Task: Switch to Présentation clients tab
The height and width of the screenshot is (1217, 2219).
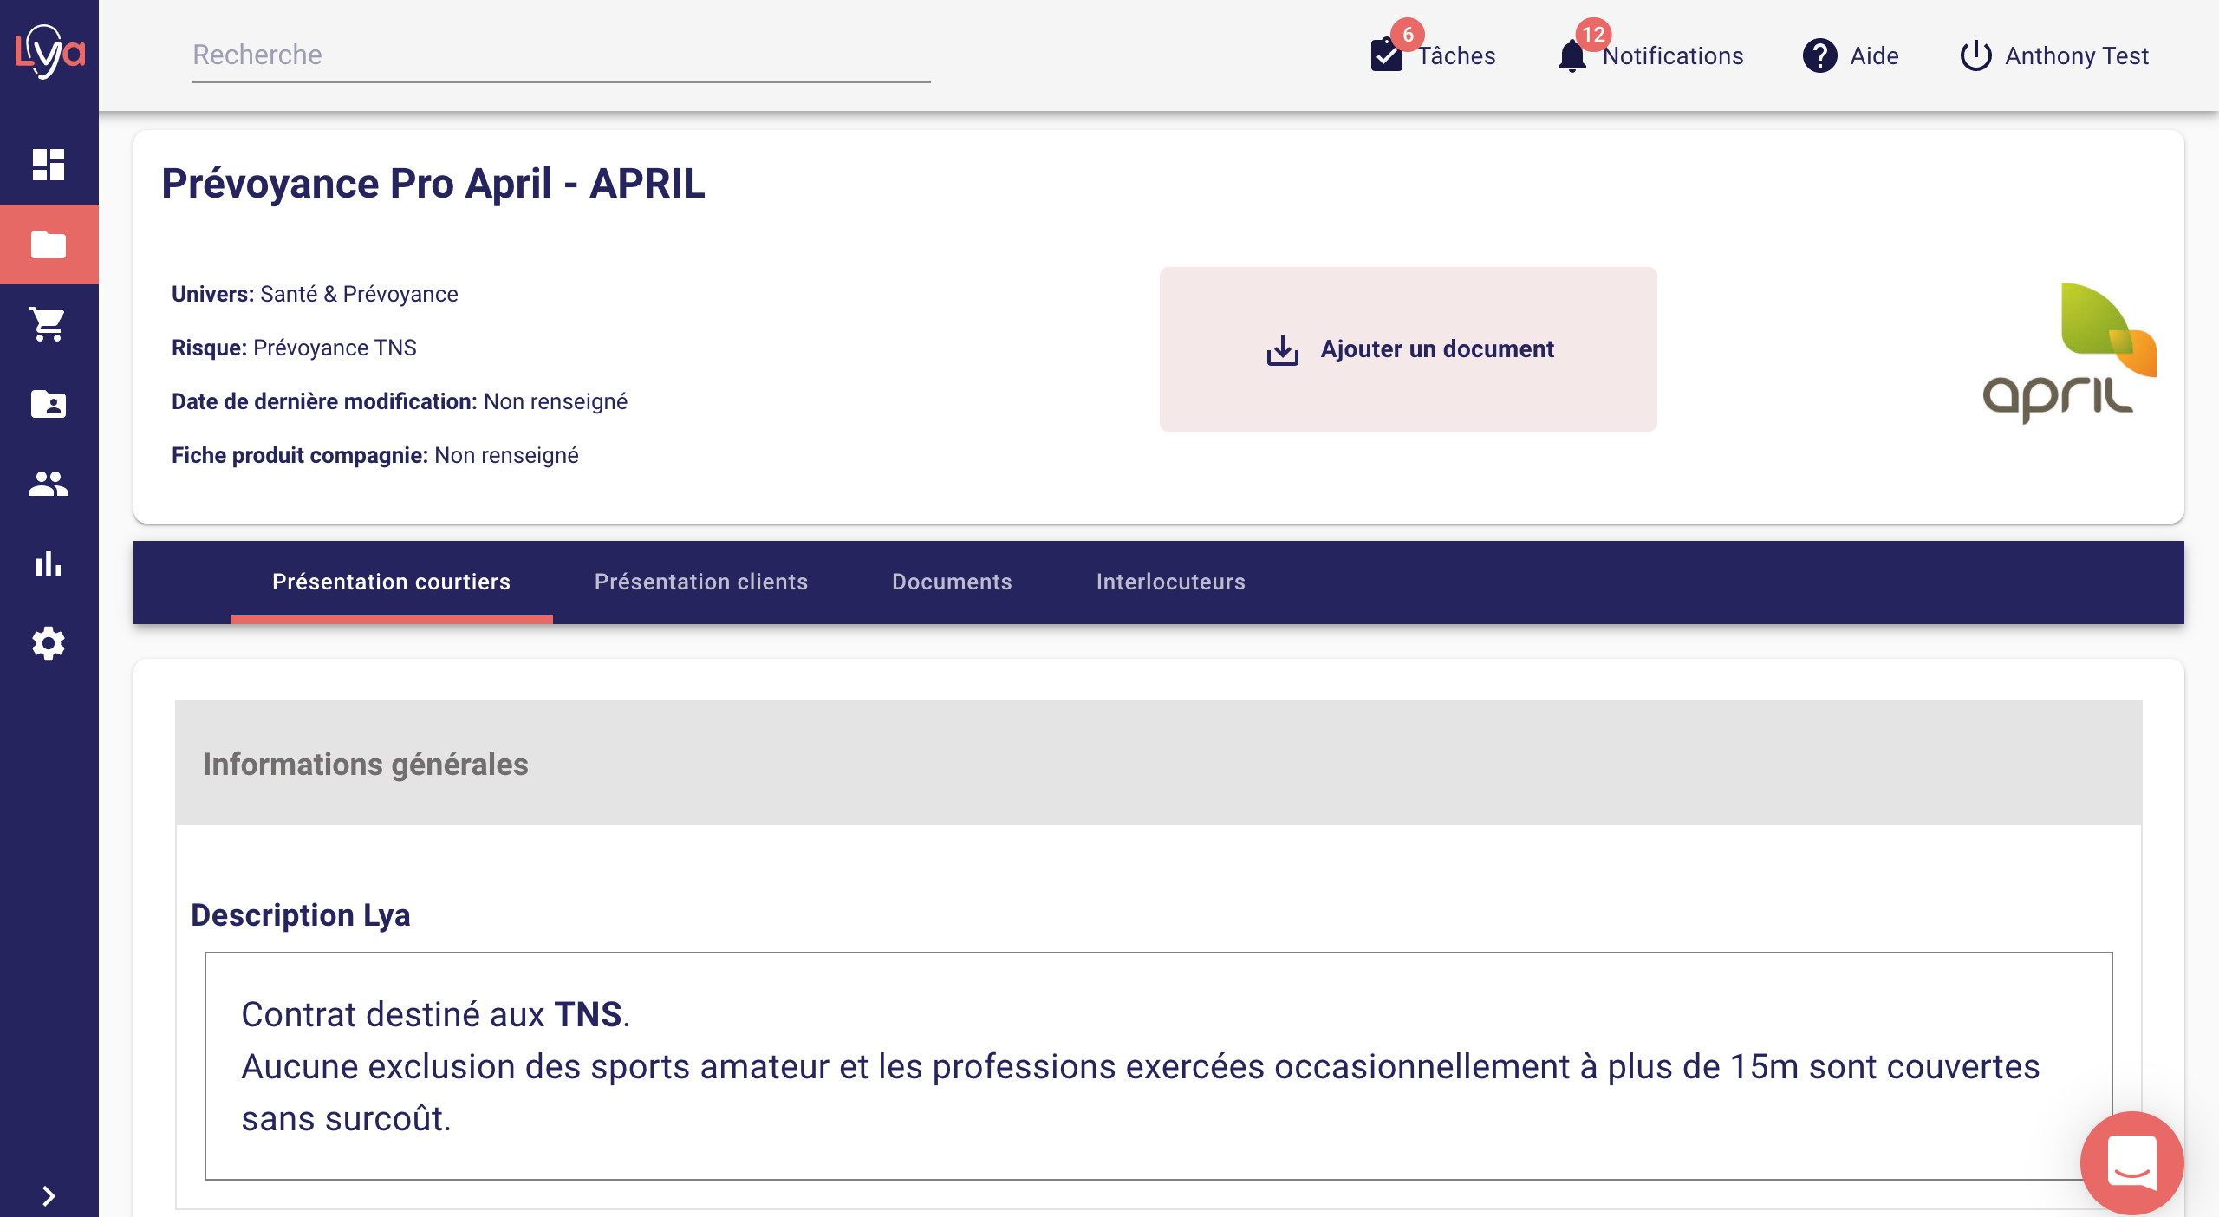Action: pyautogui.click(x=700, y=582)
